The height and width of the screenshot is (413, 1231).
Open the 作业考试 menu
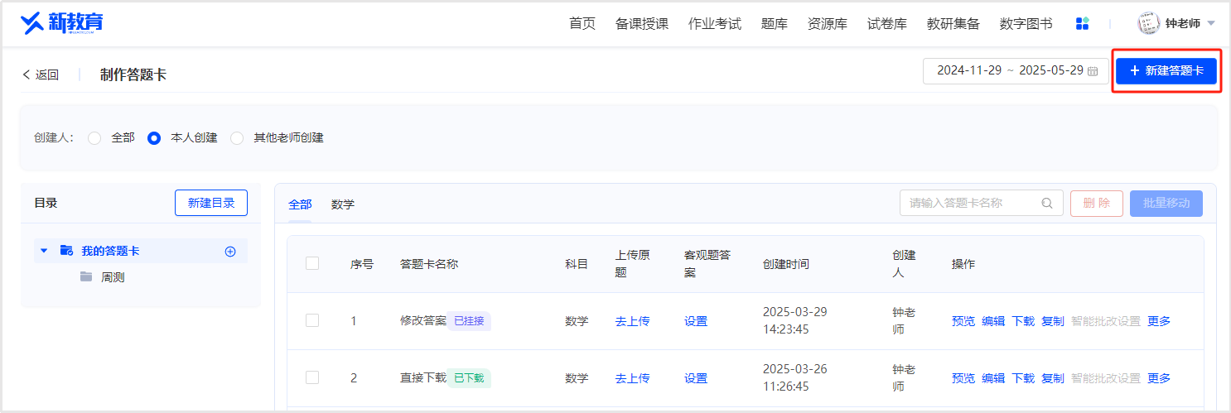(x=715, y=24)
